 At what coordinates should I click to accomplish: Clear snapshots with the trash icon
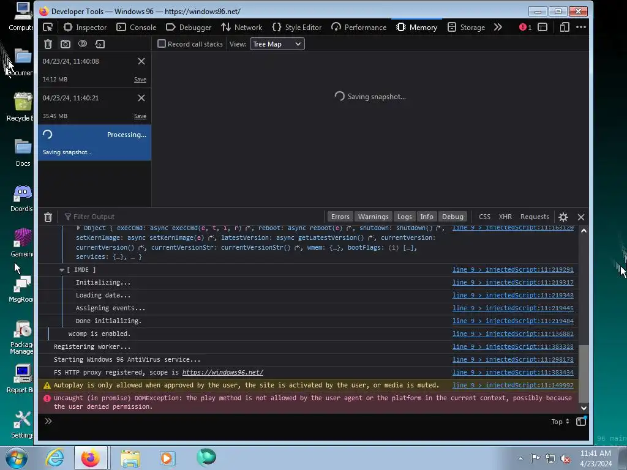click(x=48, y=44)
